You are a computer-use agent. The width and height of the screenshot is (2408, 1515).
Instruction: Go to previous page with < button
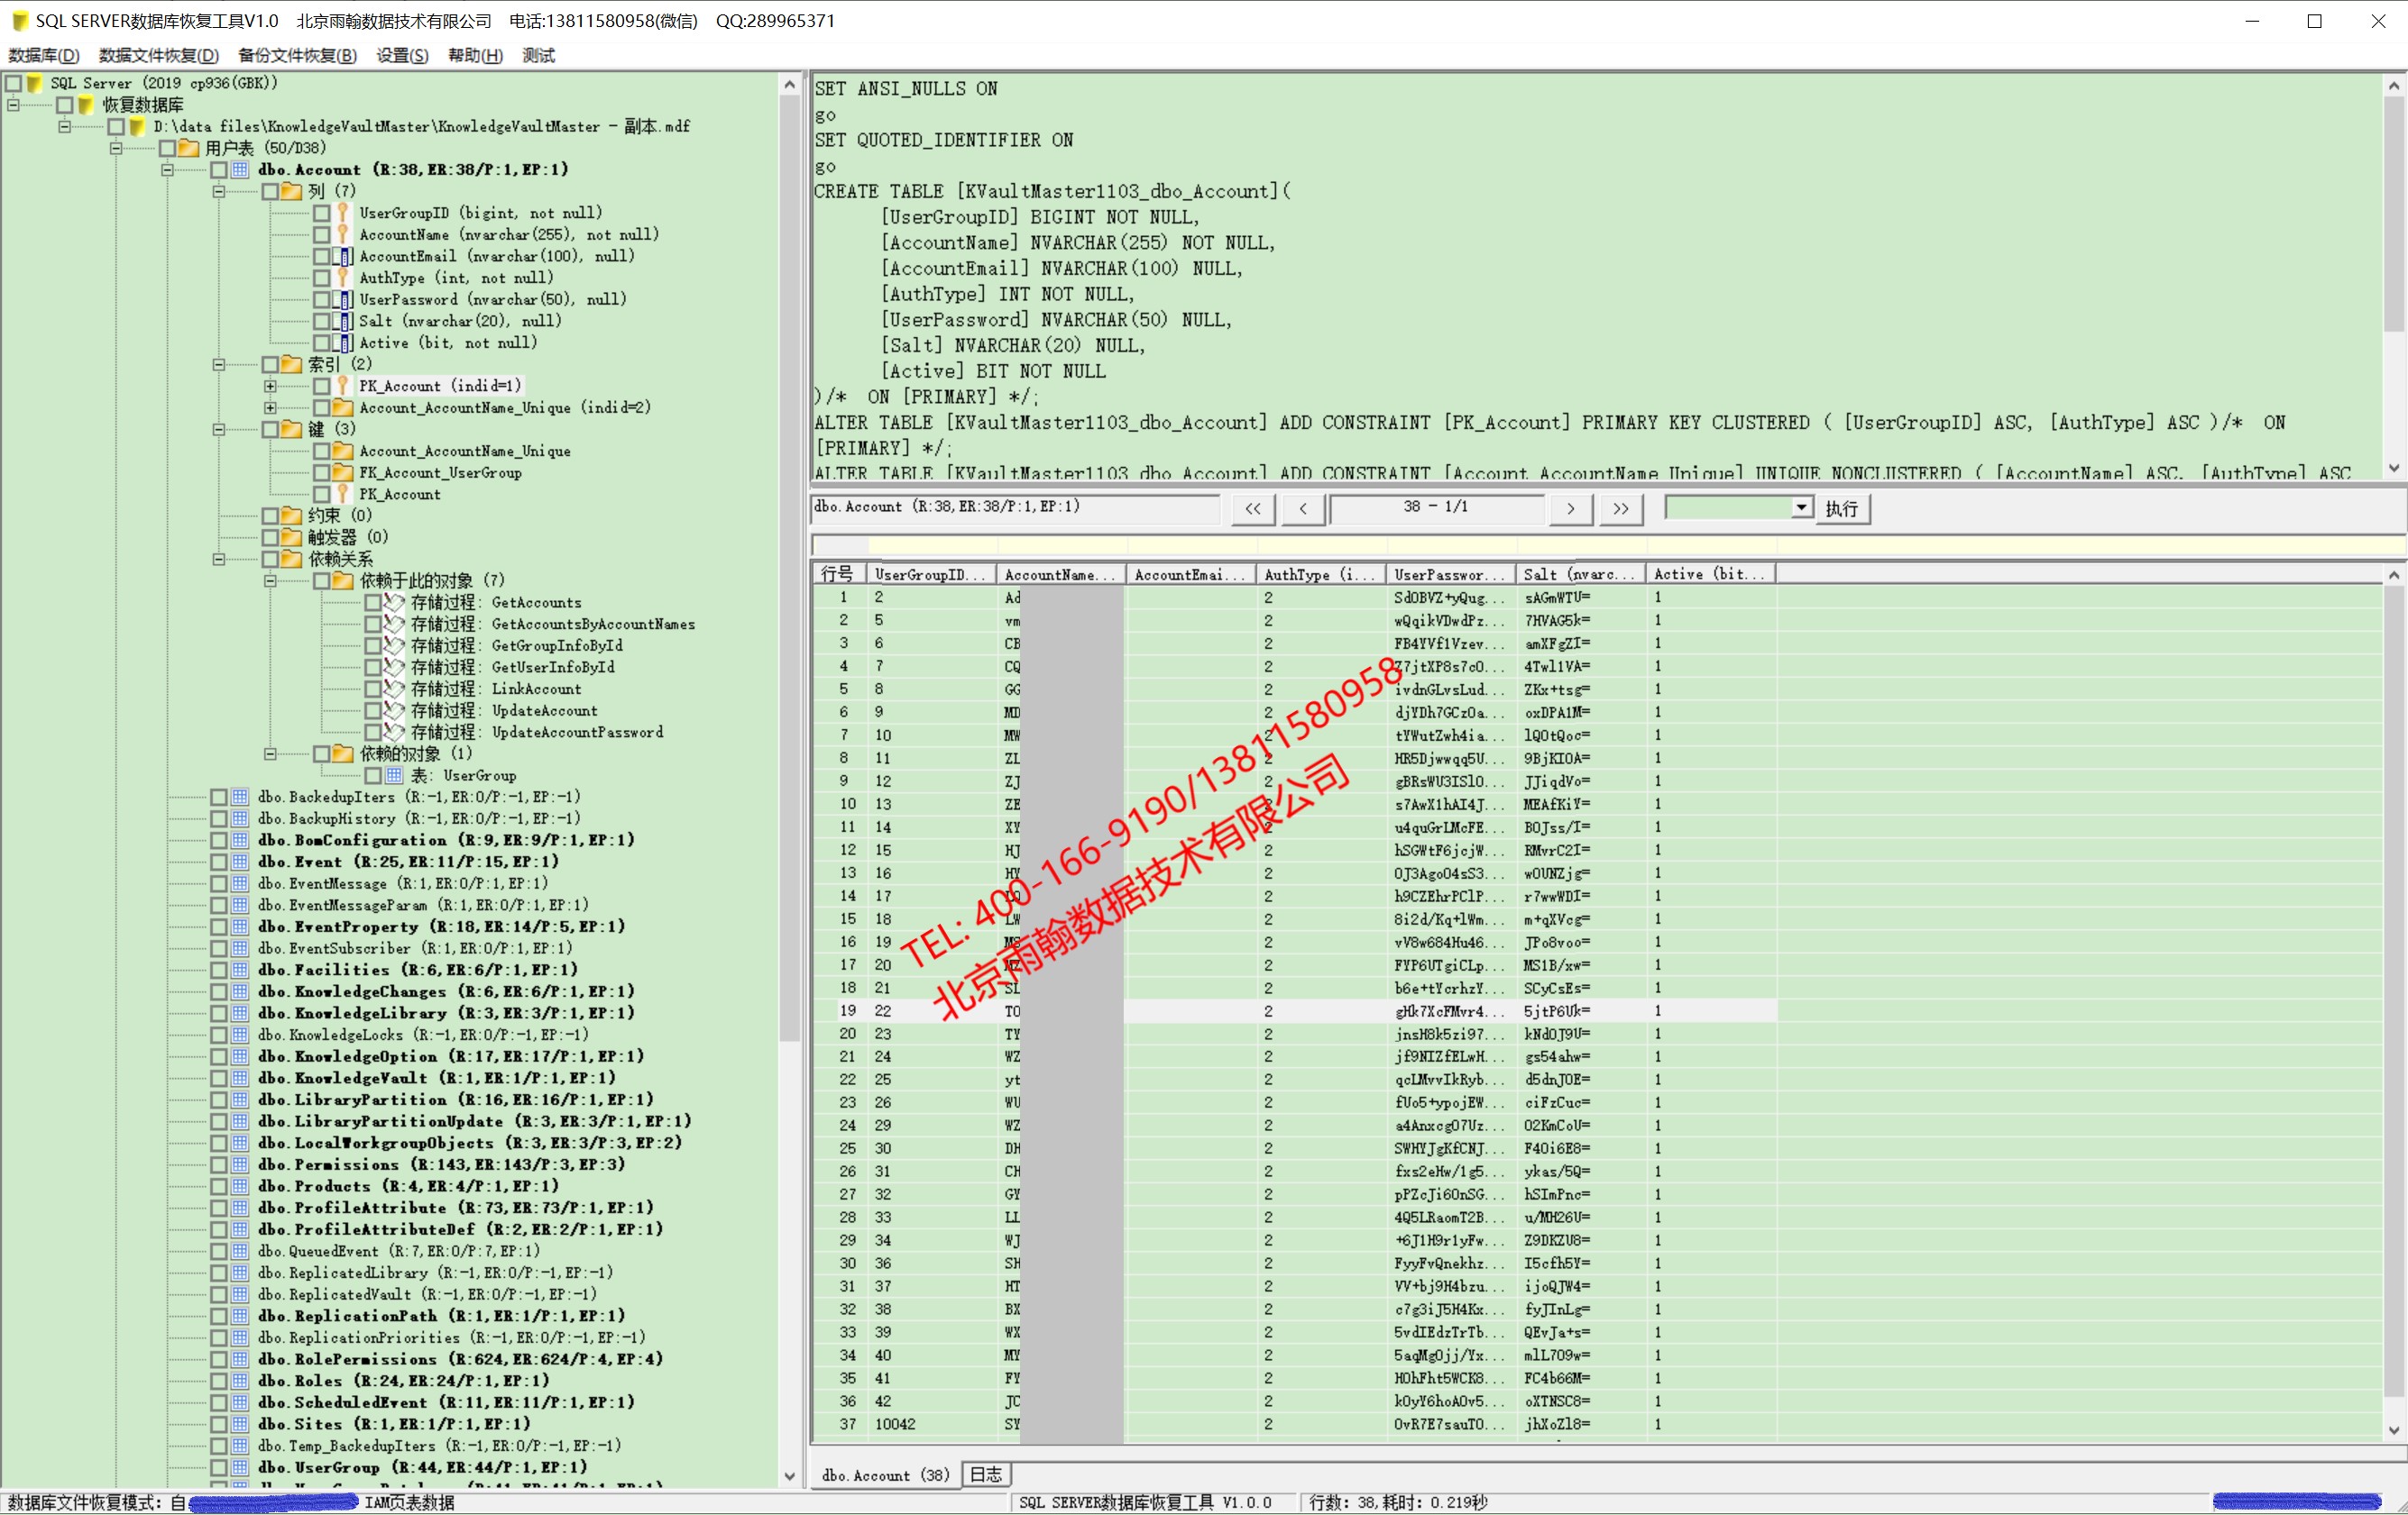1303,508
